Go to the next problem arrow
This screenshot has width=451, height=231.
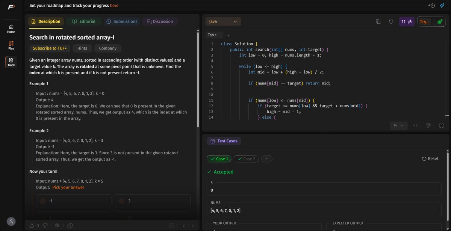[x=193, y=225]
